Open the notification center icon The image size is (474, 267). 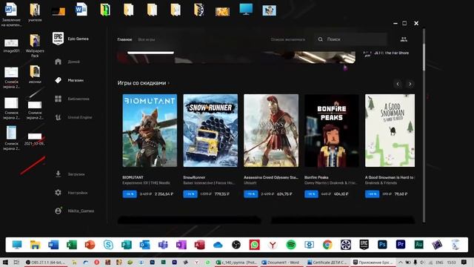click(x=464, y=263)
